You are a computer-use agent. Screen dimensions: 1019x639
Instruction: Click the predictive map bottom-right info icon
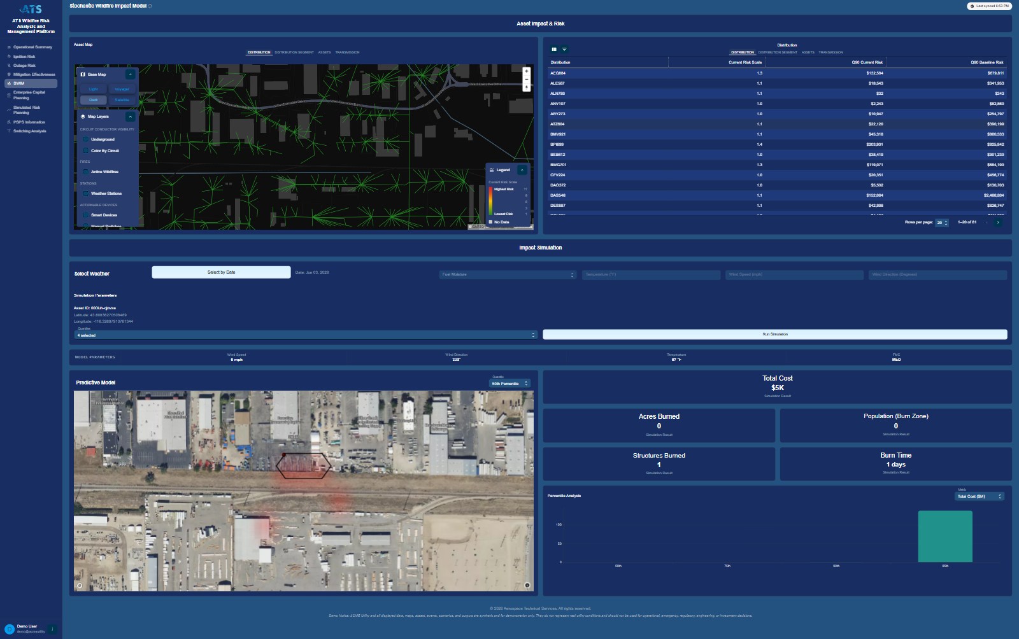[527, 585]
